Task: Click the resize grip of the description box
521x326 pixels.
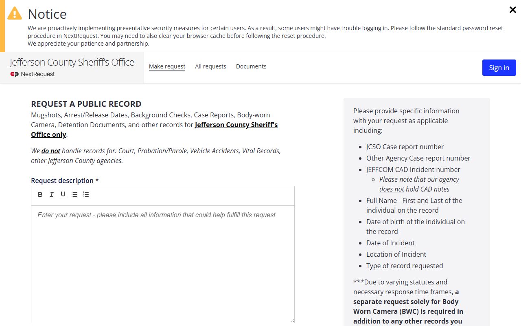Action: (x=292, y=320)
